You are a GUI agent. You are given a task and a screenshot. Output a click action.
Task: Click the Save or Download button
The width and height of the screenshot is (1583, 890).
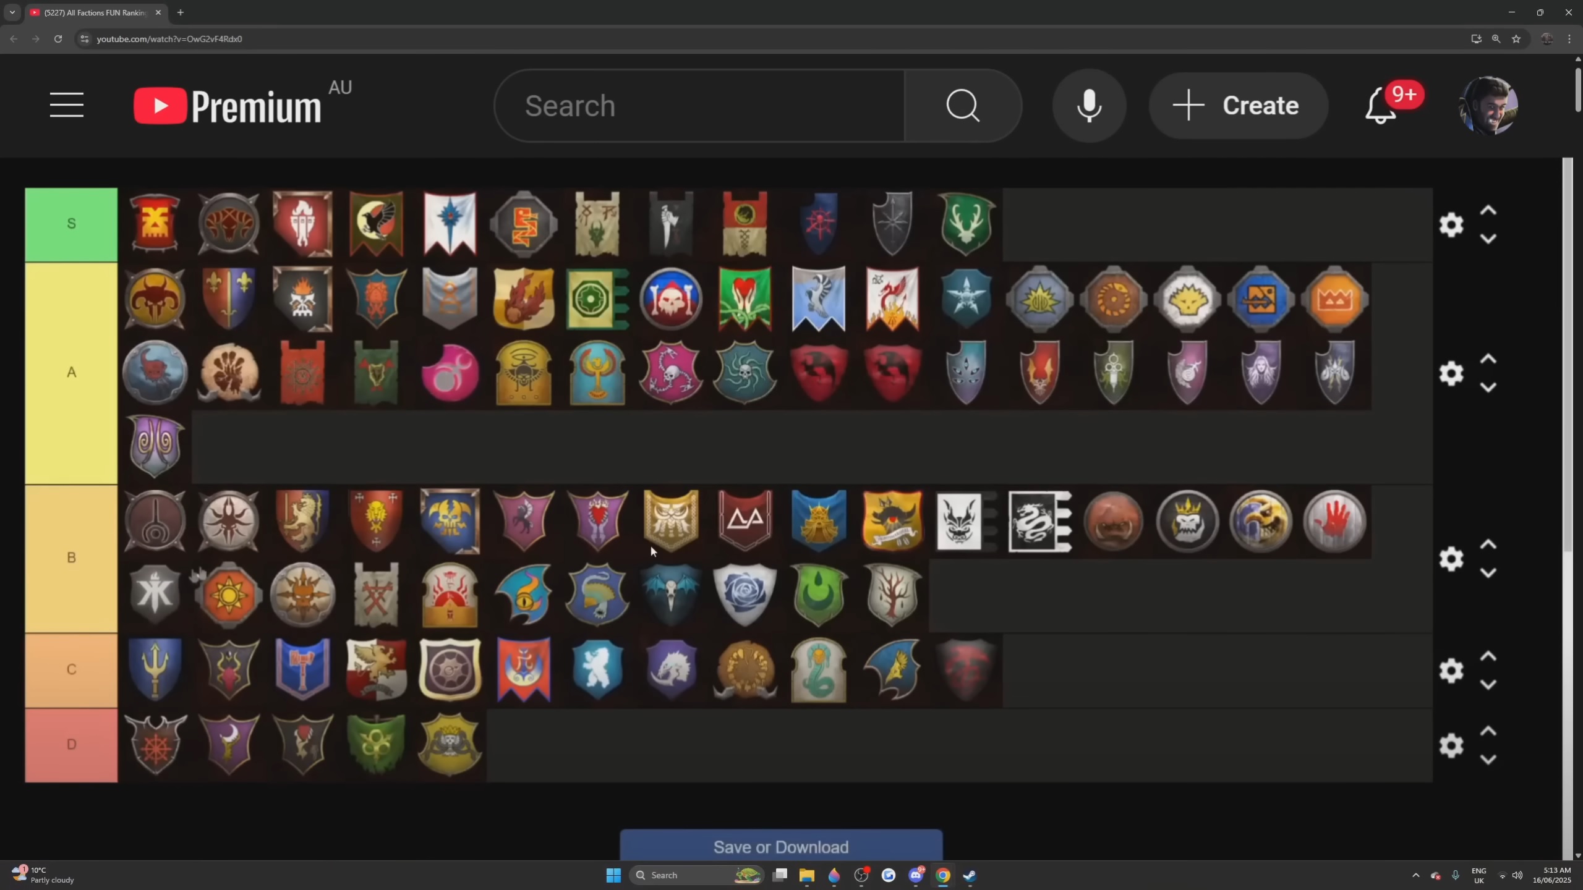[x=781, y=845]
